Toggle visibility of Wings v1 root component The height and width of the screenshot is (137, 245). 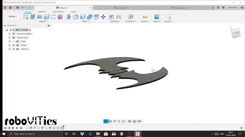click(x=11, y=30)
